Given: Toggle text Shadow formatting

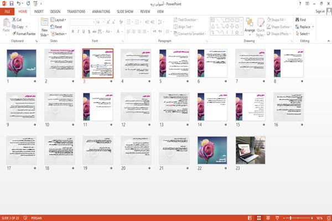Looking at the screenshot, I should [89, 32].
